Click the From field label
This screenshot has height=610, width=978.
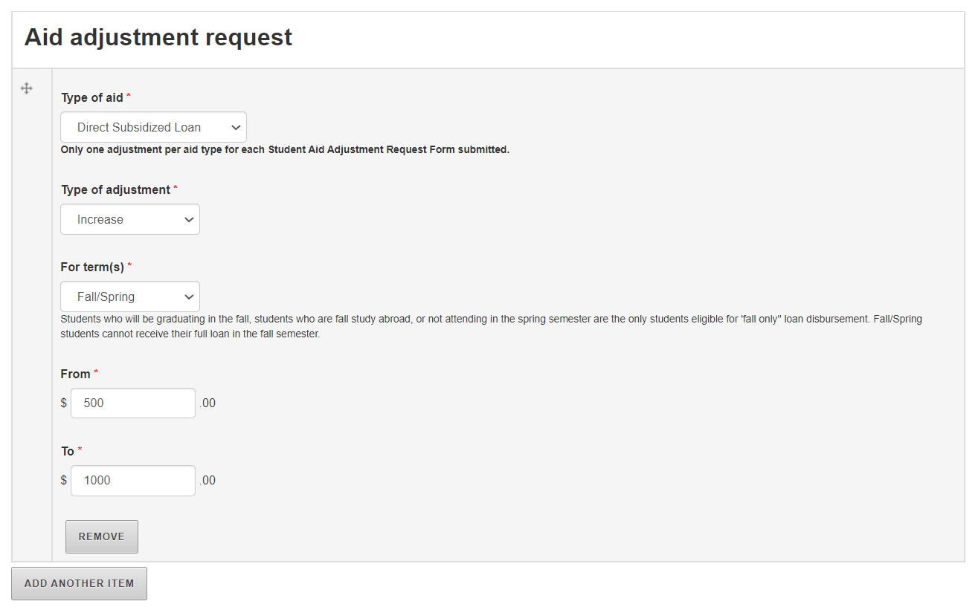75,374
